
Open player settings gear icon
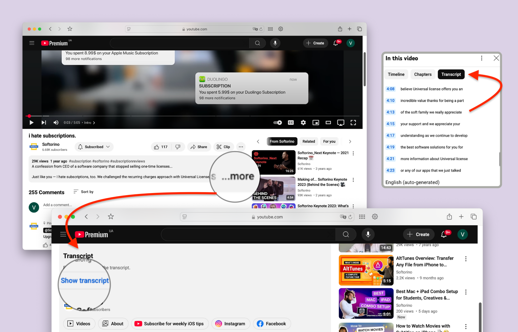(303, 123)
